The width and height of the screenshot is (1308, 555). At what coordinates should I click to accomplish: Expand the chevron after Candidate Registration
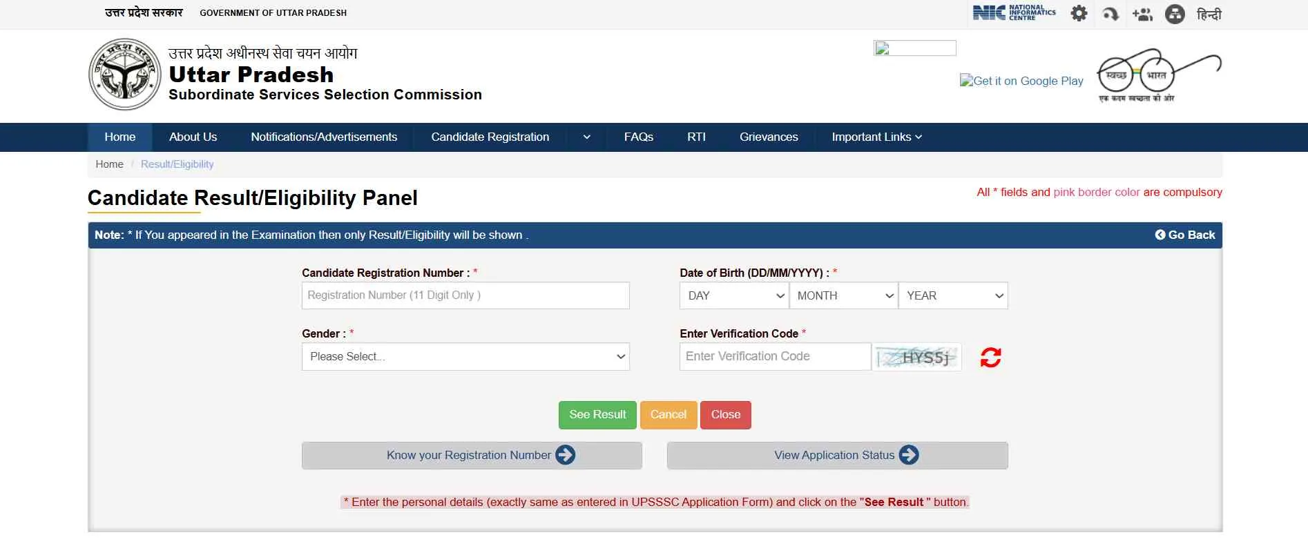[x=586, y=137]
